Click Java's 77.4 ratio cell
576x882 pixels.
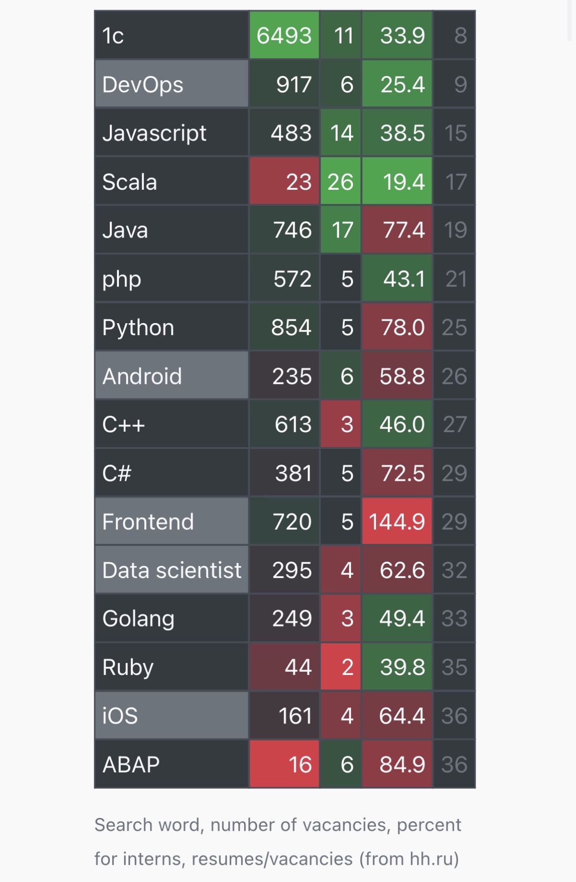[397, 230]
